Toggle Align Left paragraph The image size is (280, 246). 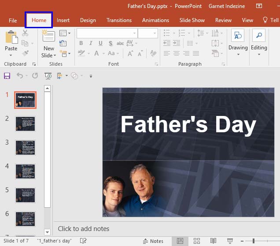click(x=167, y=53)
